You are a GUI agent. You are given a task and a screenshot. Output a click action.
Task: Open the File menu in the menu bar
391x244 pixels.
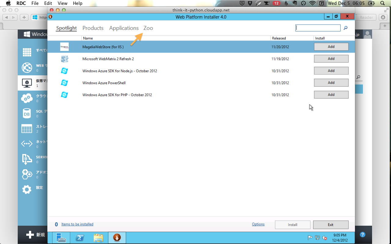click(35, 3)
